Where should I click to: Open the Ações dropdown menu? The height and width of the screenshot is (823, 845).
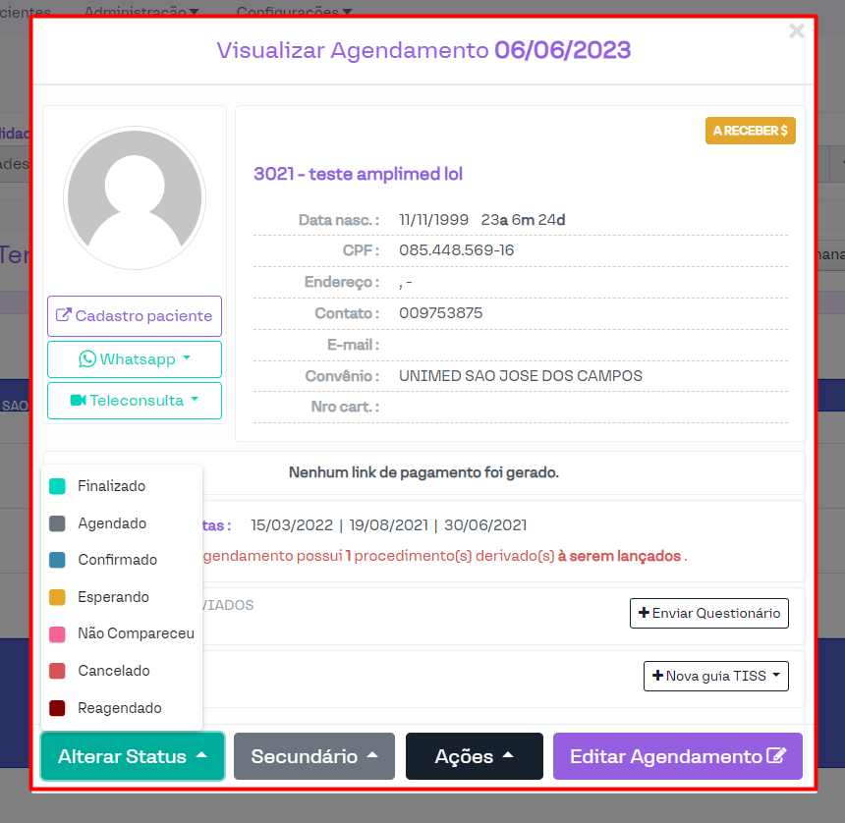pyautogui.click(x=474, y=756)
